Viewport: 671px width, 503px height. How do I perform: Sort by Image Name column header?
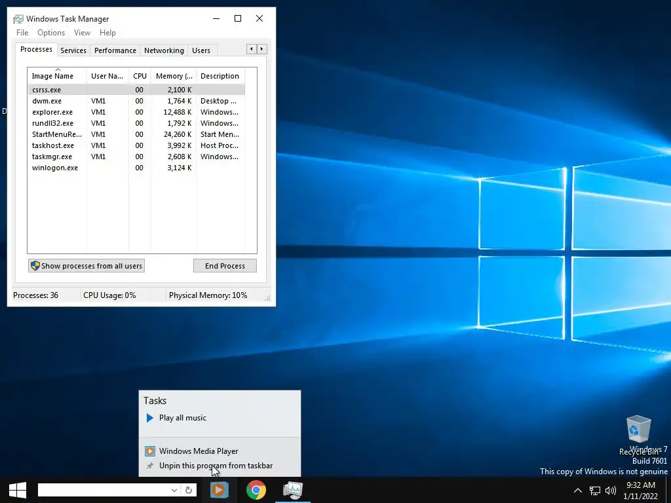pos(57,76)
